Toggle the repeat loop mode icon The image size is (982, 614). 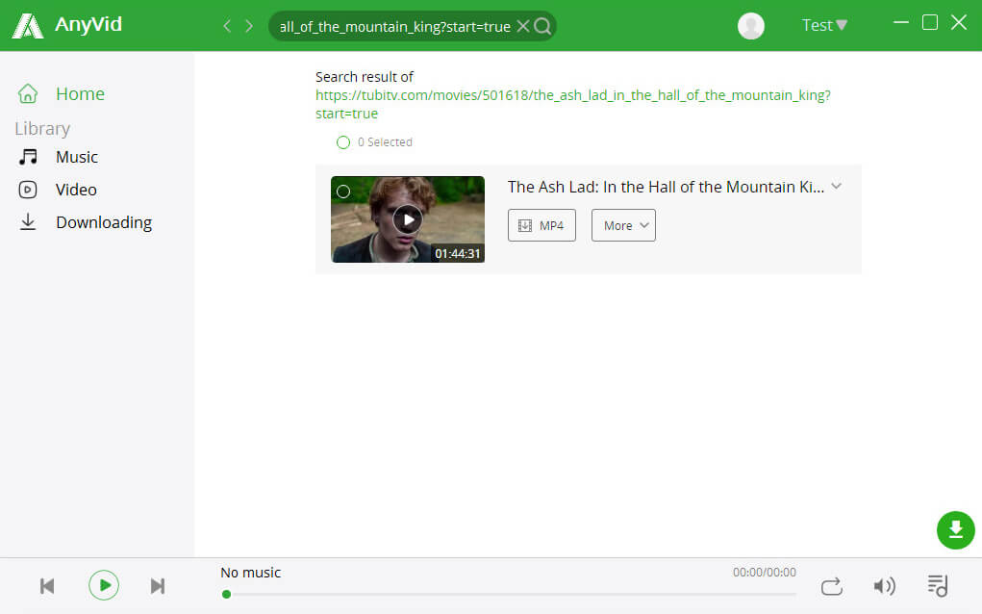832,586
